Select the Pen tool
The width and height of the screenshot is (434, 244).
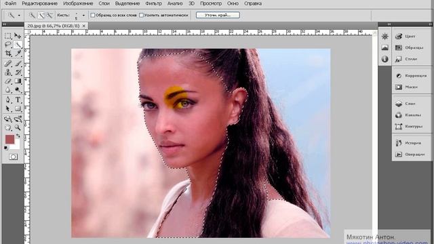coord(7,100)
